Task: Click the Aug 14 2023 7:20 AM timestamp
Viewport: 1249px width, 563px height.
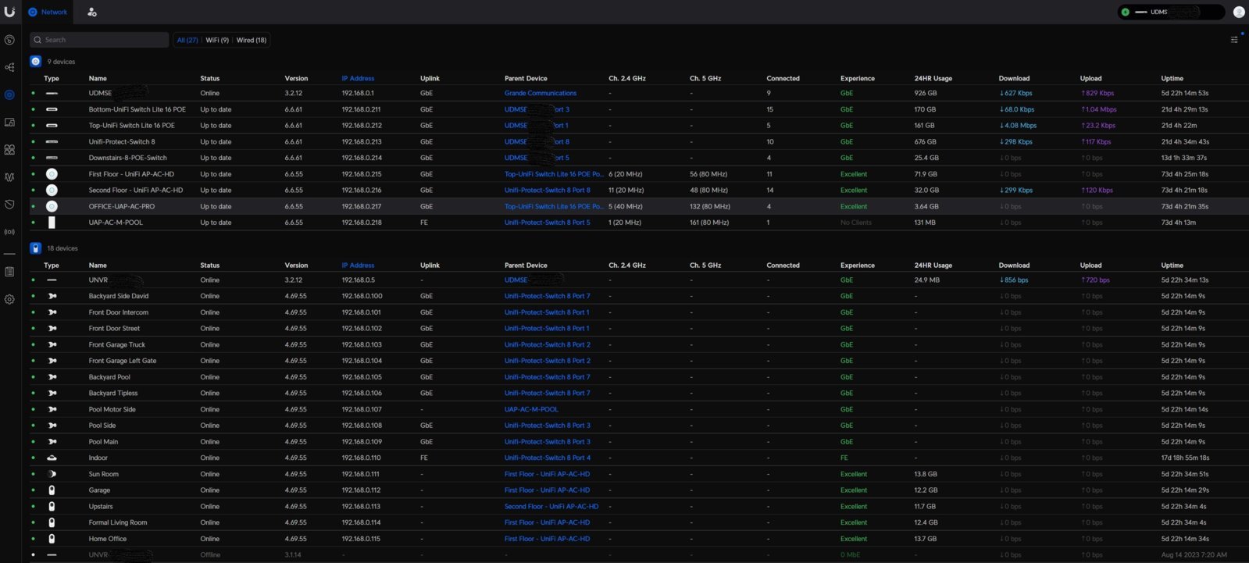Action: [1194, 555]
